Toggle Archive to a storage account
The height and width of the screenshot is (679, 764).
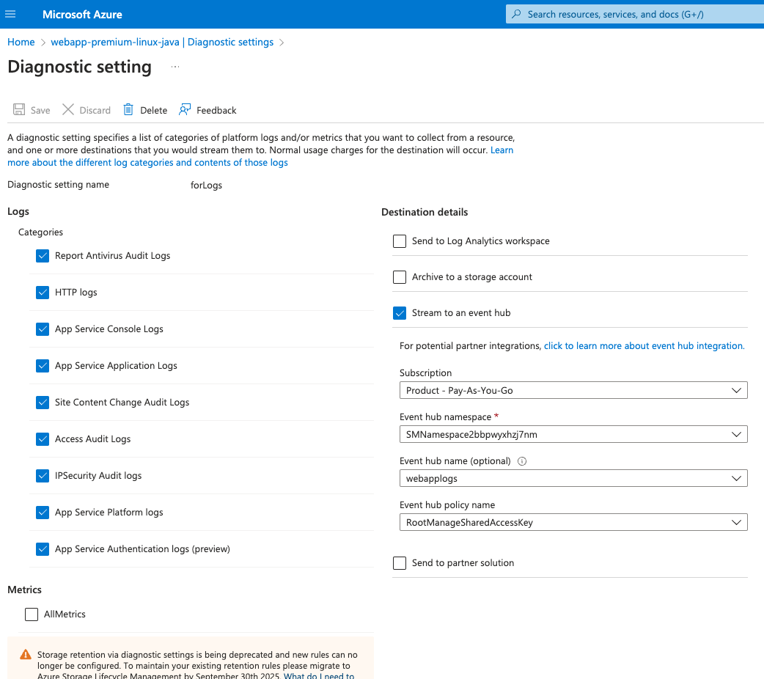(x=400, y=277)
